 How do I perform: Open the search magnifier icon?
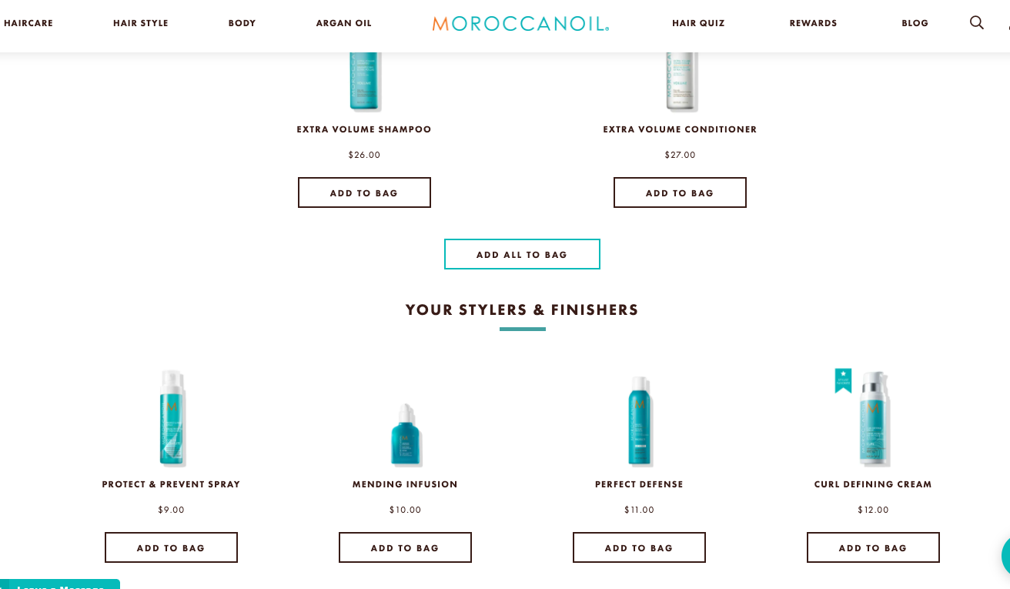[x=976, y=23]
